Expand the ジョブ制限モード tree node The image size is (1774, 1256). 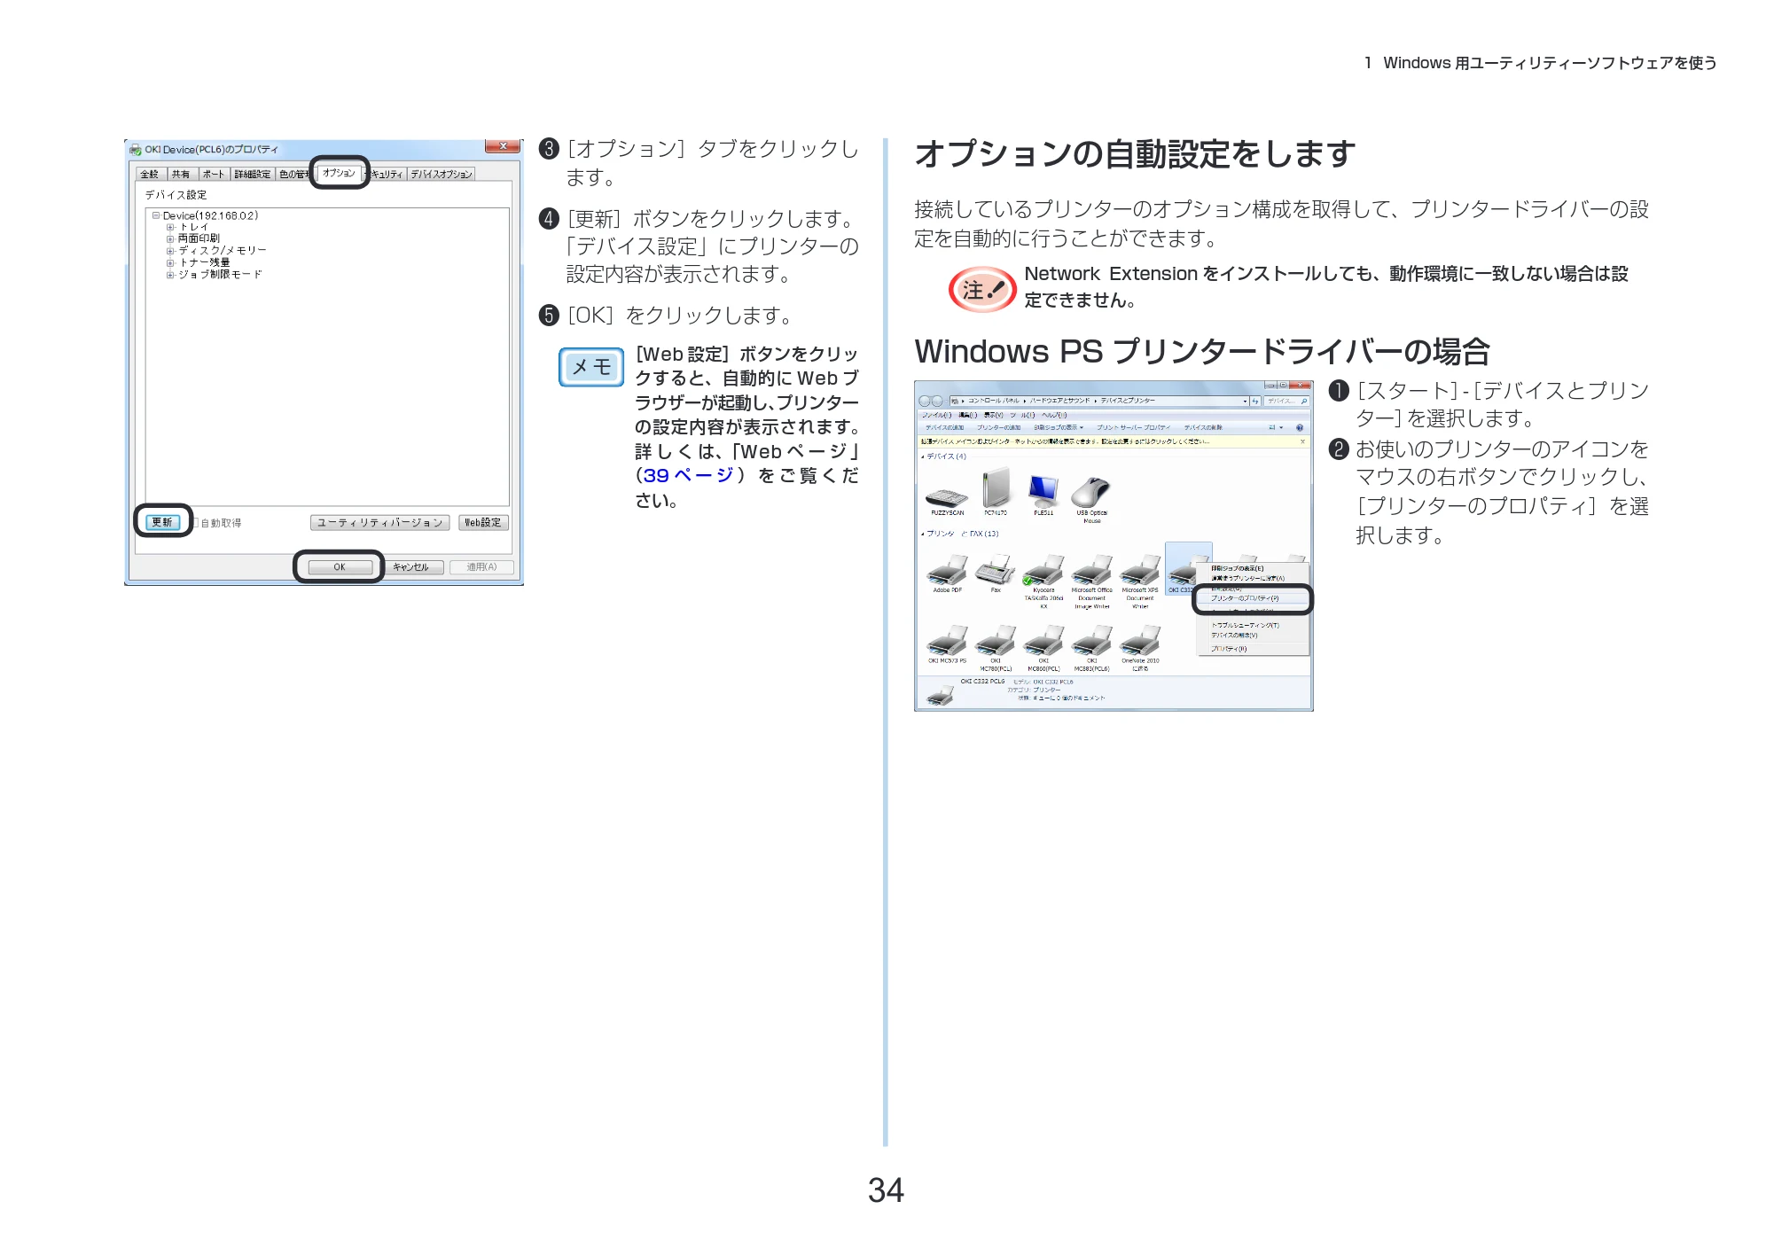[x=170, y=275]
